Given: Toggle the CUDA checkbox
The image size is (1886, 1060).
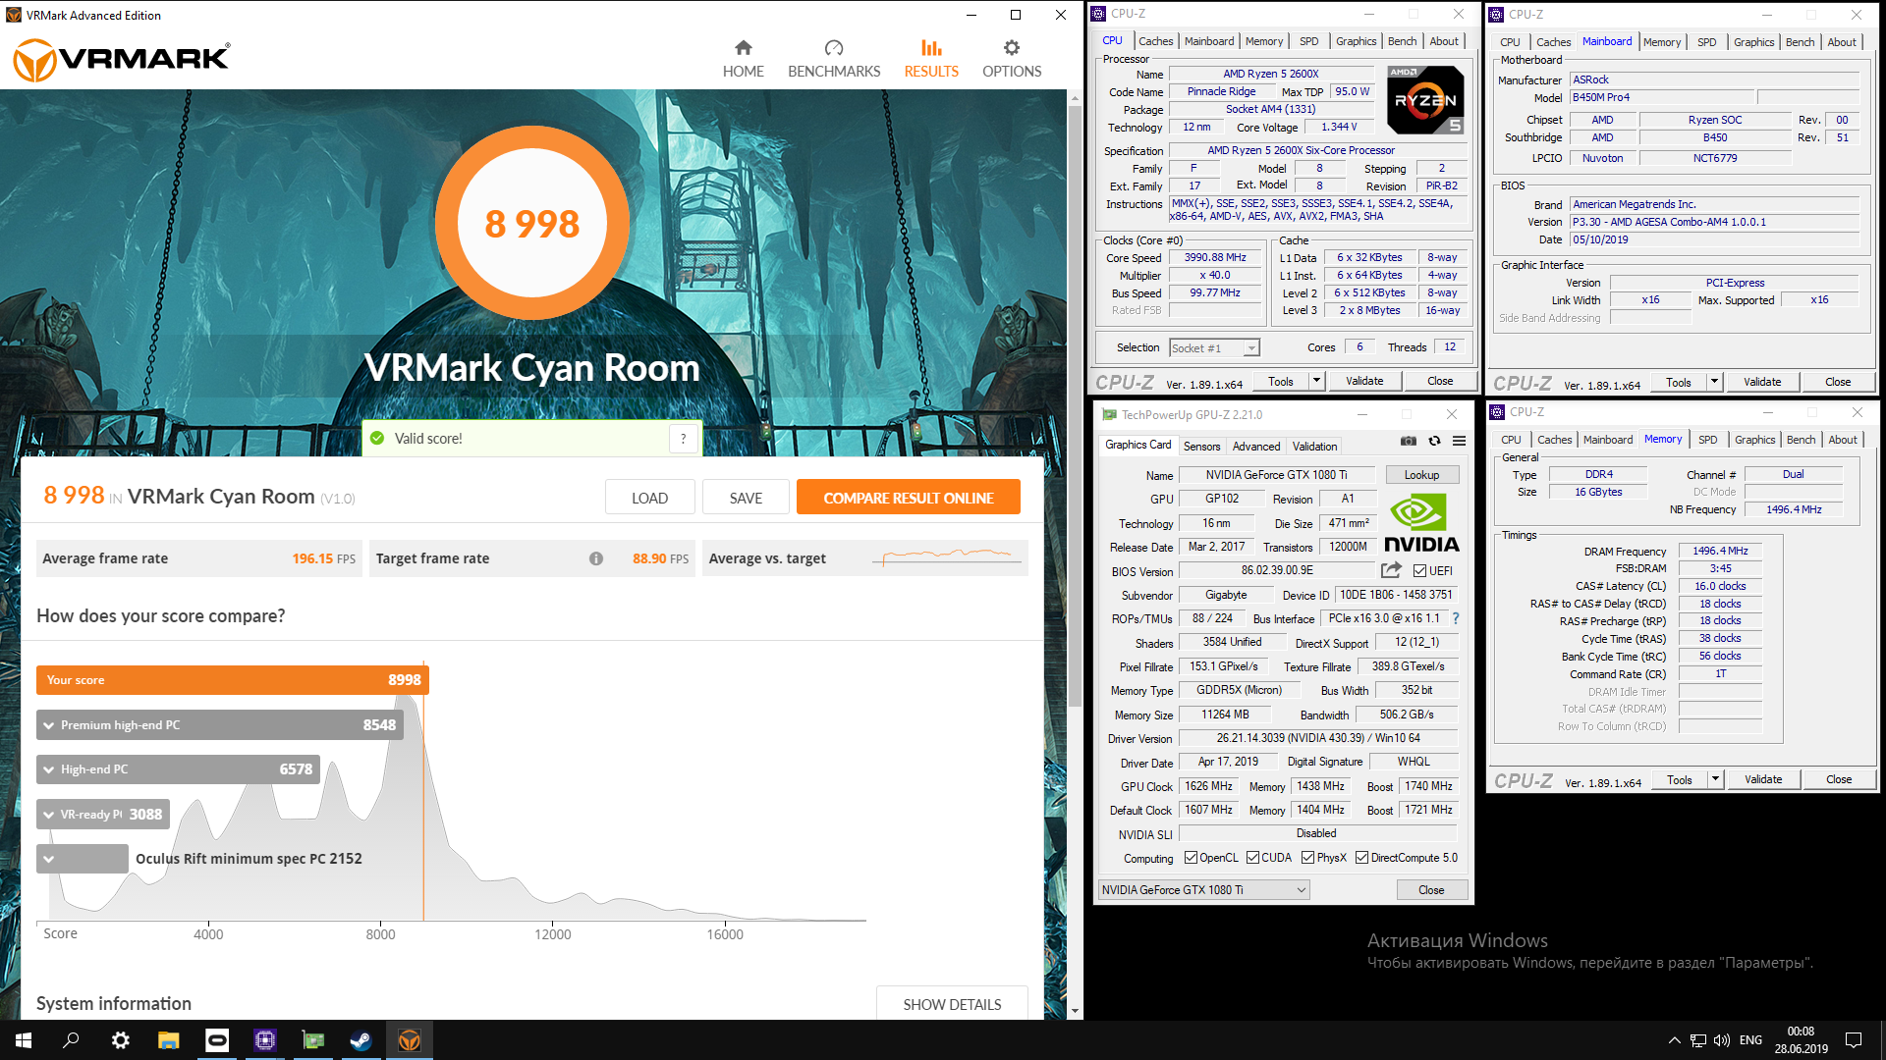Looking at the screenshot, I should tap(1252, 858).
